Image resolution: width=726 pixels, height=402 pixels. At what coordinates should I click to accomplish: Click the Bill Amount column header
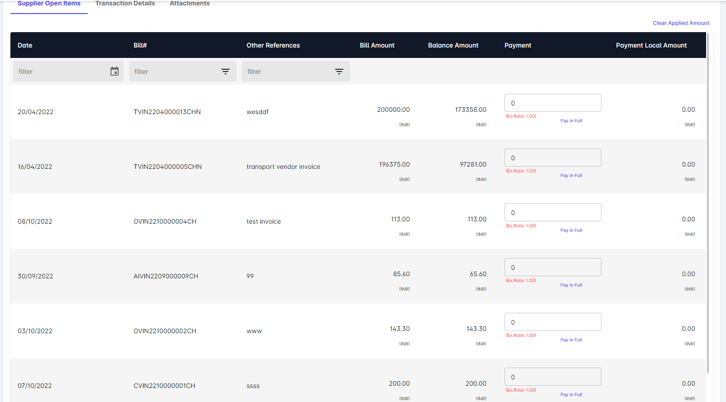click(377, 45)
